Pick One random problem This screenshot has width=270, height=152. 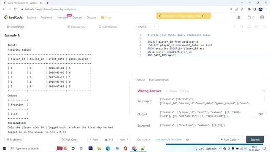69,139
